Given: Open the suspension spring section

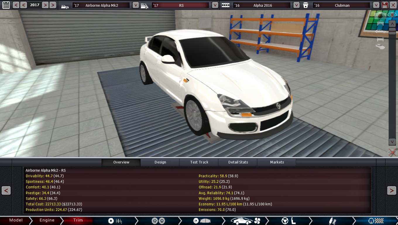Looking at the screenshot, I should [x=333, y=221].
